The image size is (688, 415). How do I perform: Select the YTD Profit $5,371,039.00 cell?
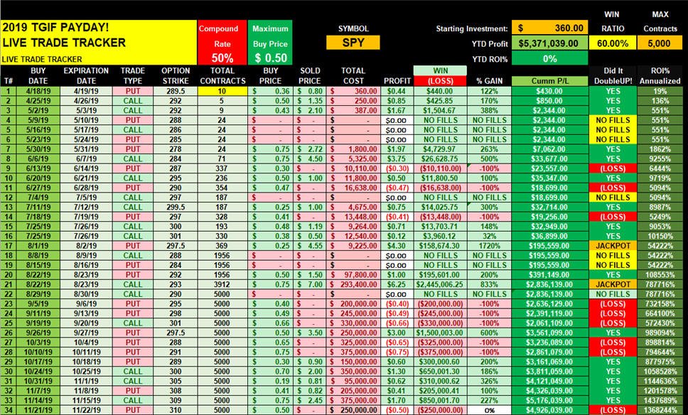[x=550, y=43]
